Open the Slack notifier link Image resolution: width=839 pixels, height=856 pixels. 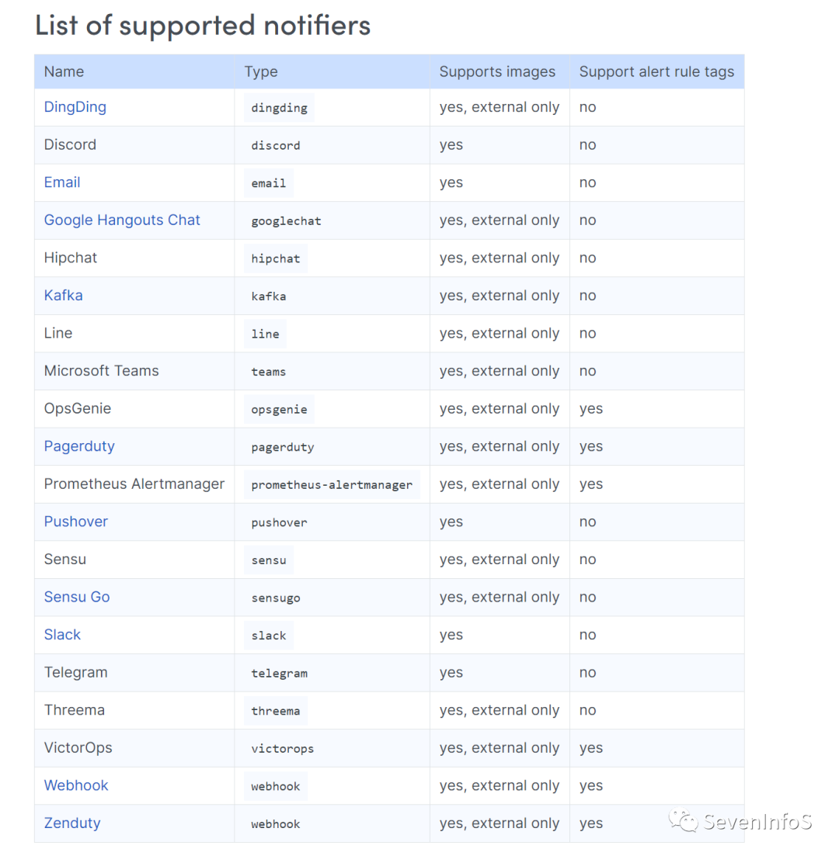(x=62, y=634)
